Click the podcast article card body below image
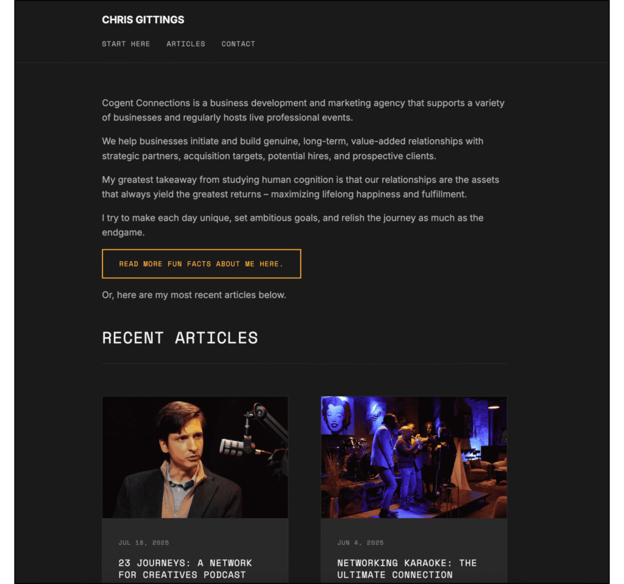The width and height of the screenshot is (624, 584). (195, 551)
